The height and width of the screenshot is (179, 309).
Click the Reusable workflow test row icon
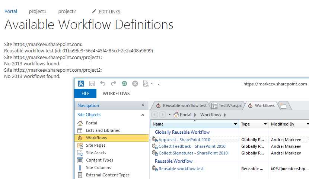(x=155, y=168)
